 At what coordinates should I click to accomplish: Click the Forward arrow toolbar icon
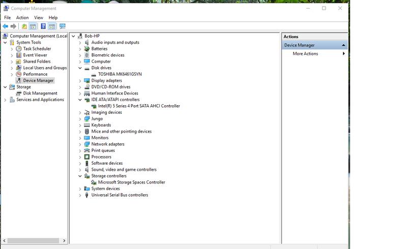[x=13, y=26]
